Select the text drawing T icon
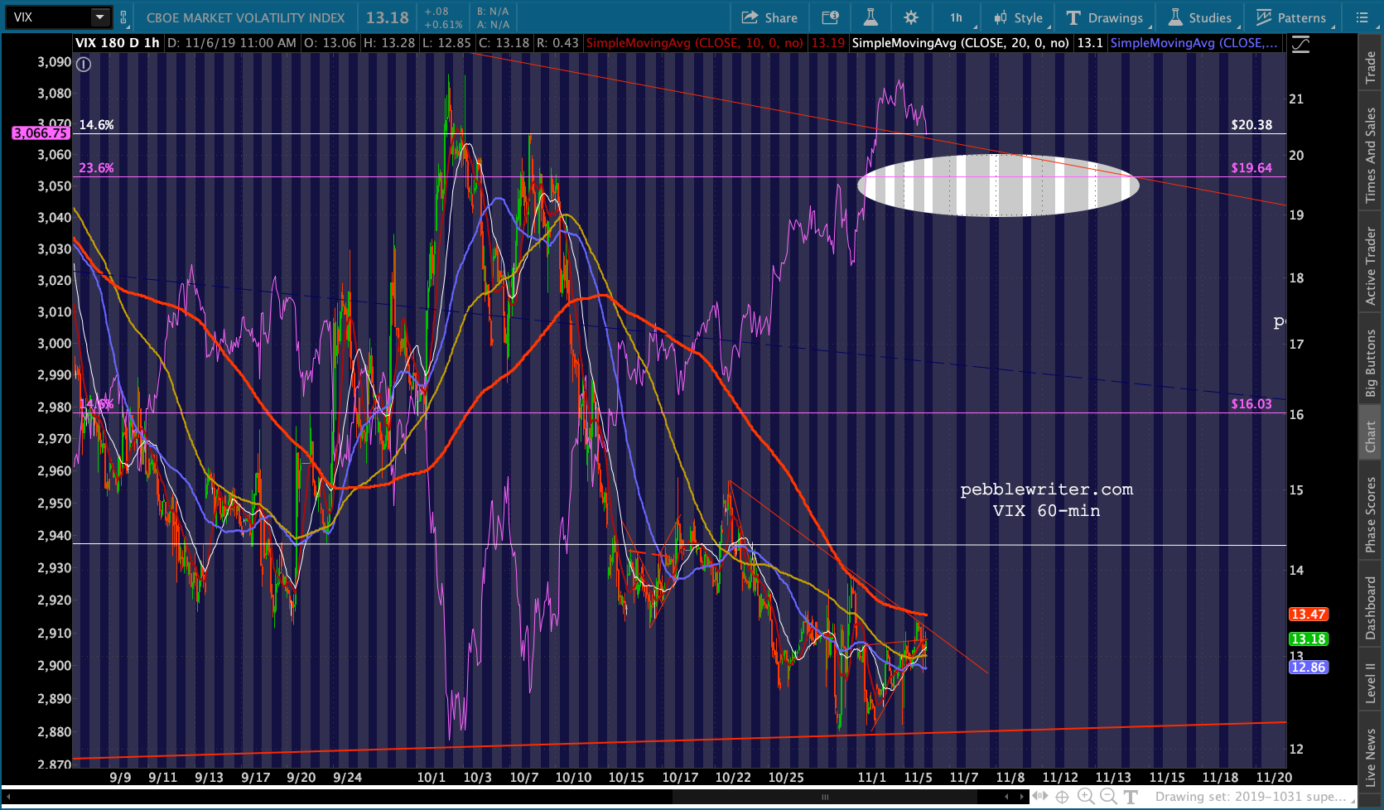 point(1131,797)
